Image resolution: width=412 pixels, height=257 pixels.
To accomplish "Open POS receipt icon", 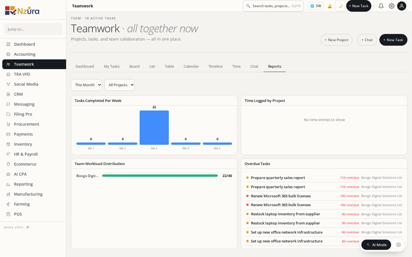I will pyautogui.click(x=8, y=214).
